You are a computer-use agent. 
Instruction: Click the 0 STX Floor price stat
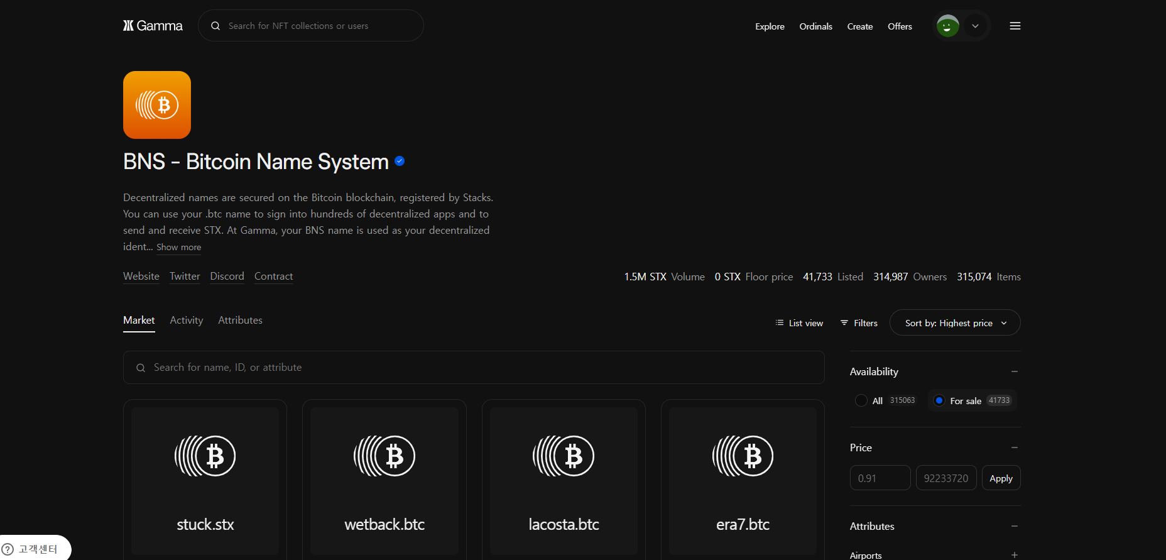(754, 277)
